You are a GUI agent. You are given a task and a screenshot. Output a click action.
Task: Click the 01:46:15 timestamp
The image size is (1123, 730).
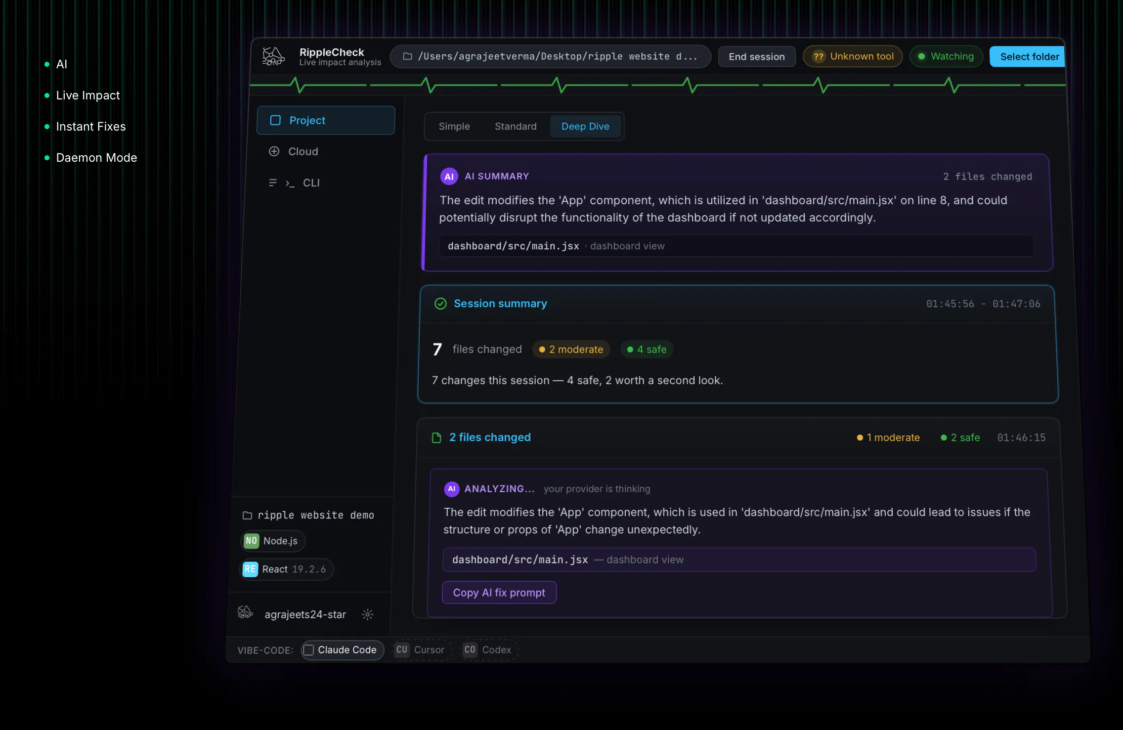1021,438
